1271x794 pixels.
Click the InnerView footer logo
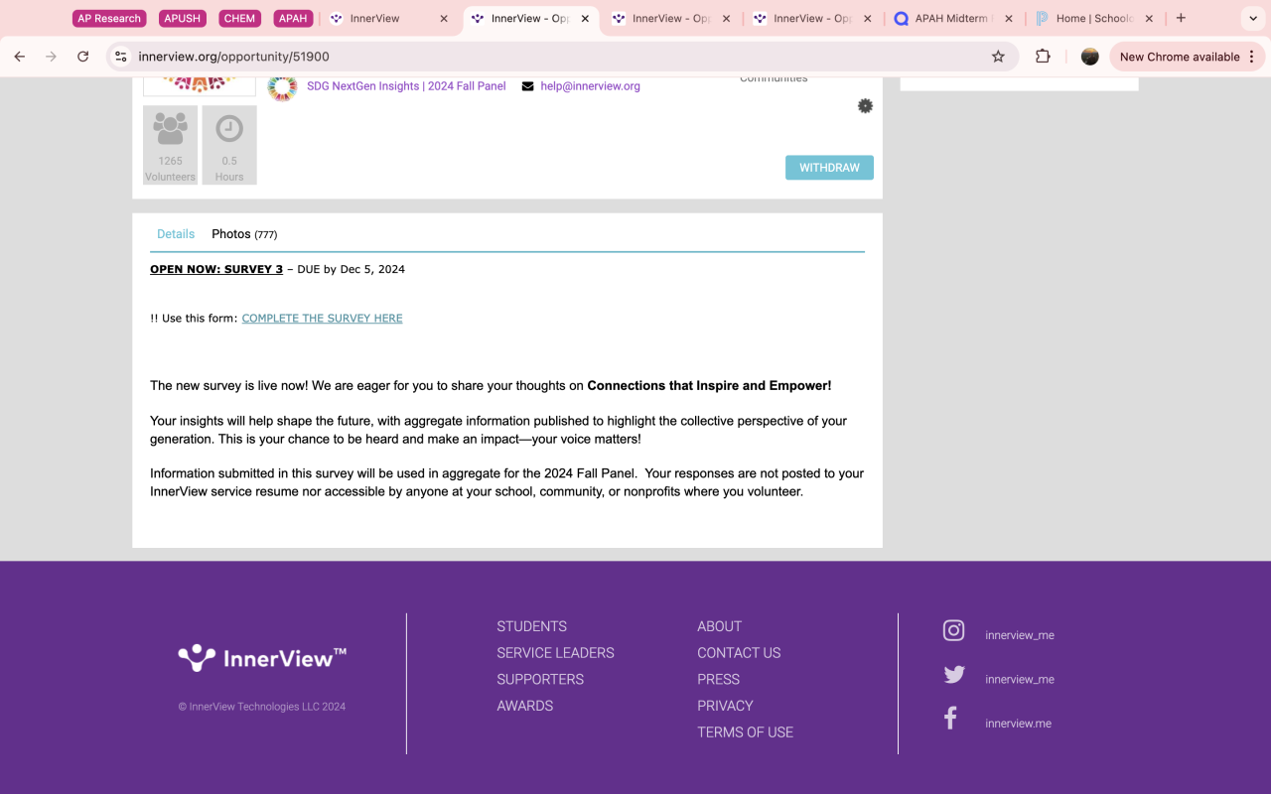[262, 657]
